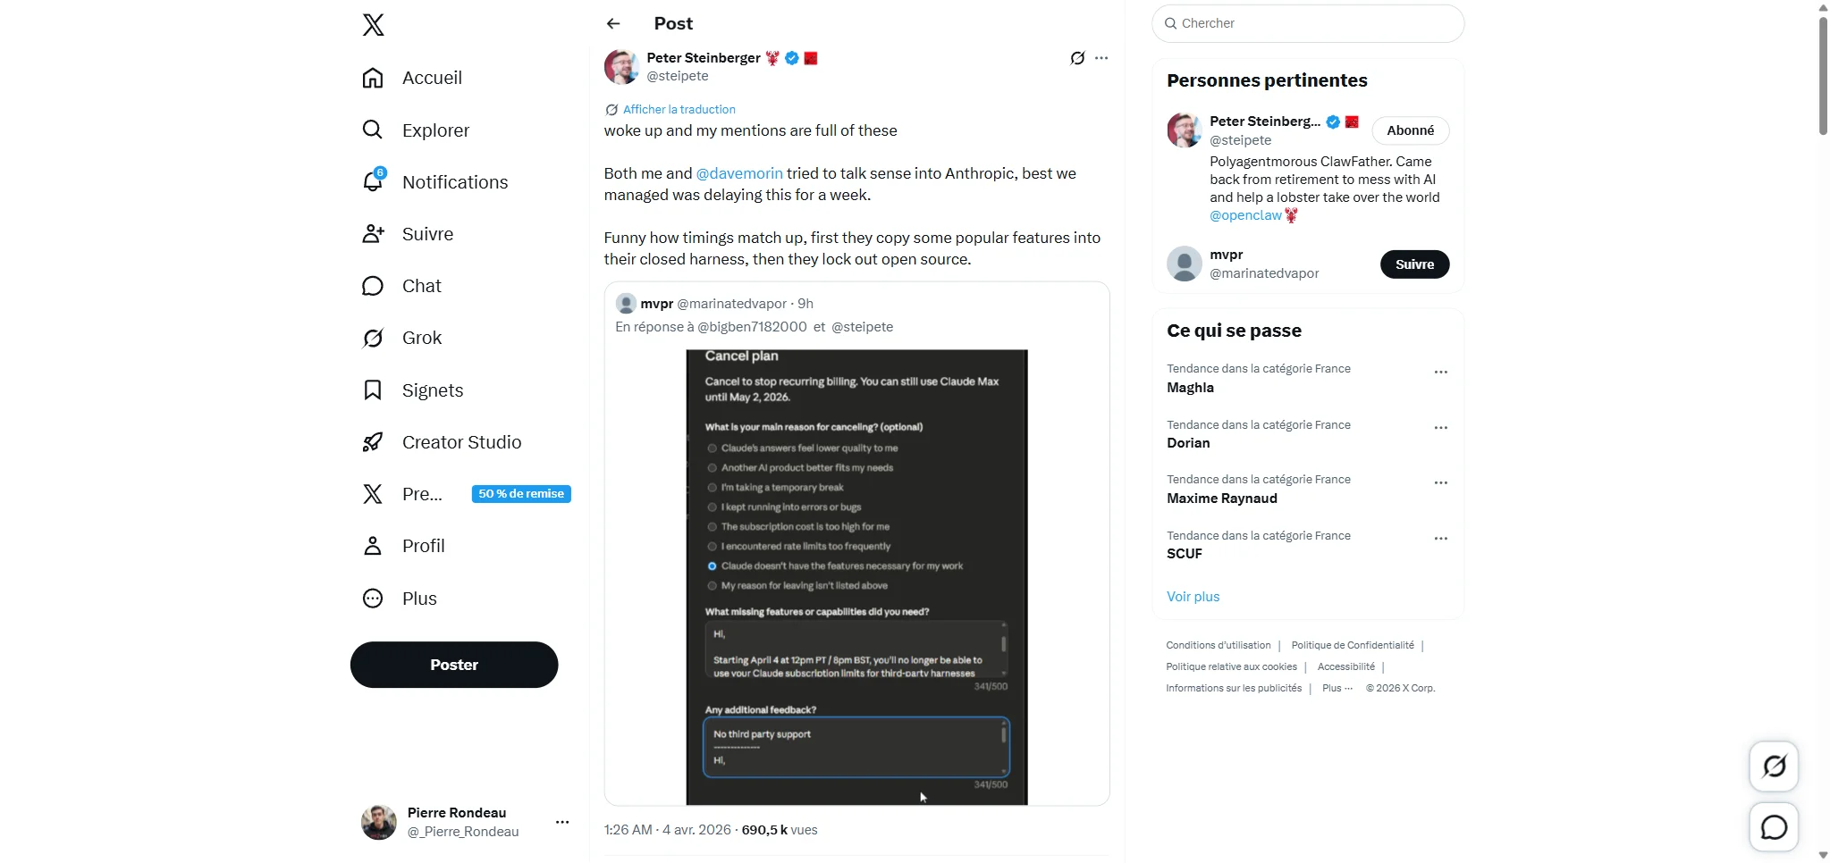Open options menu for the Maghla trend
1830x863 pixels.
[x=1440, y=372]
